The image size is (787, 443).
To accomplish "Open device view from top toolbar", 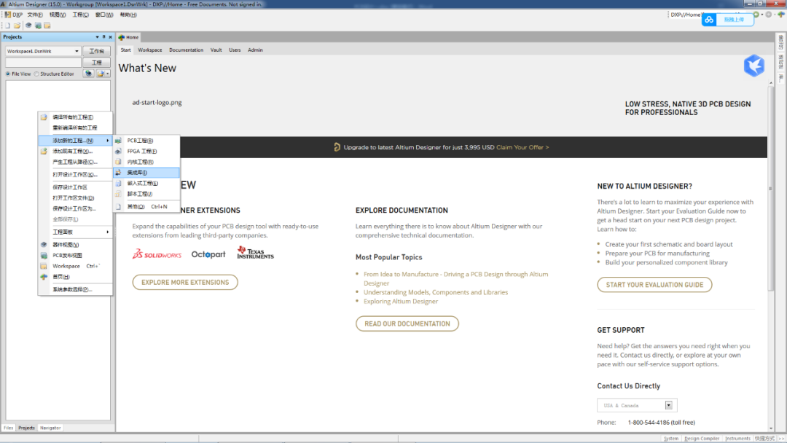I will (28, 26).
